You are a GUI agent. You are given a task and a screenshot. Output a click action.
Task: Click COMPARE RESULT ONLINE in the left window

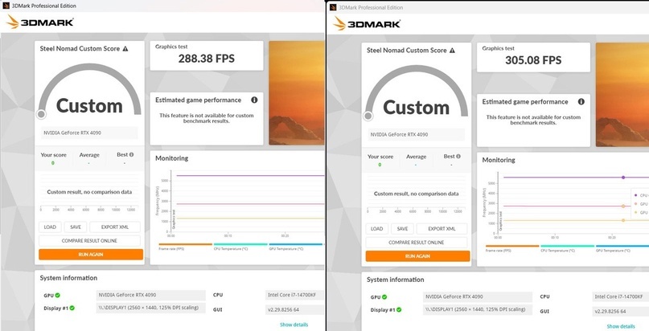point(89,240)
